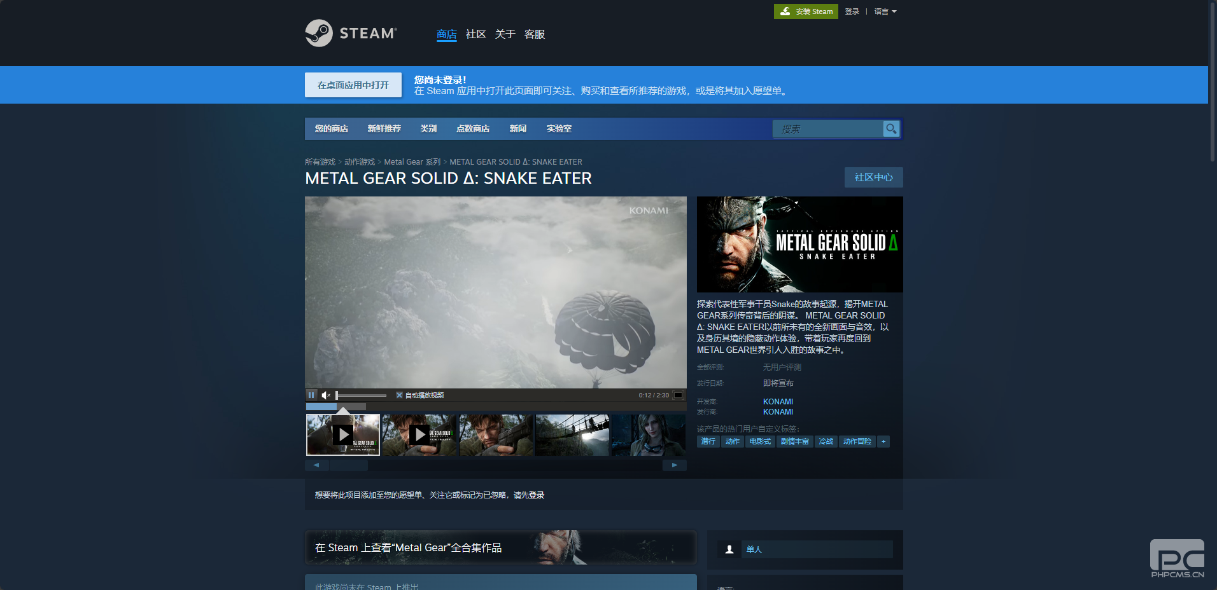The height and width of the screenshot is (590, 1217).
Task: Go to Metal Gear 系列 breadcrumb link
Action: tap(412, 162)
